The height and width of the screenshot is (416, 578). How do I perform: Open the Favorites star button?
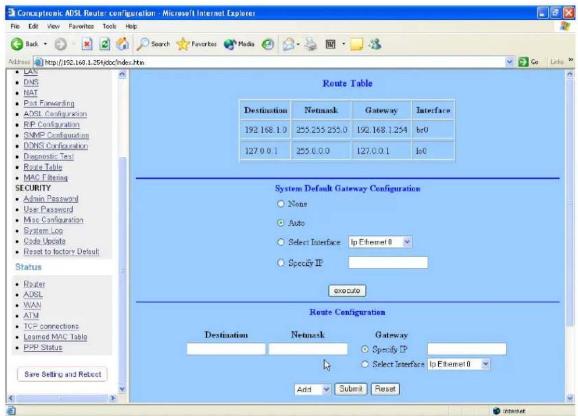[x=197, y=44]
